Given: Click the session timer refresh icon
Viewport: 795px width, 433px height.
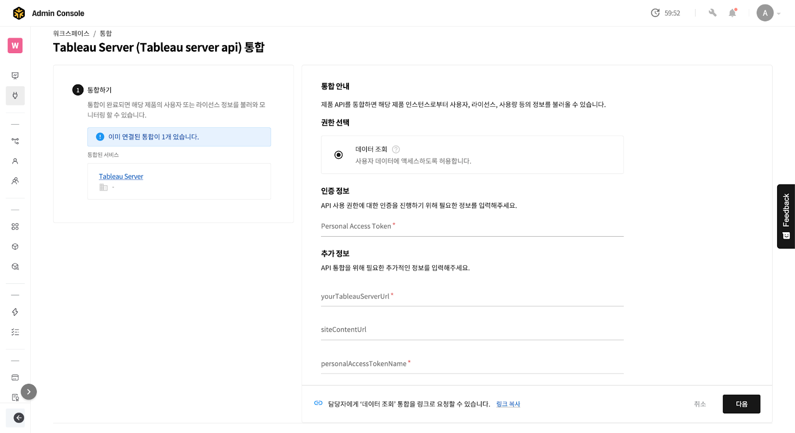Looking at the screenshot, I should click(655, 13).
